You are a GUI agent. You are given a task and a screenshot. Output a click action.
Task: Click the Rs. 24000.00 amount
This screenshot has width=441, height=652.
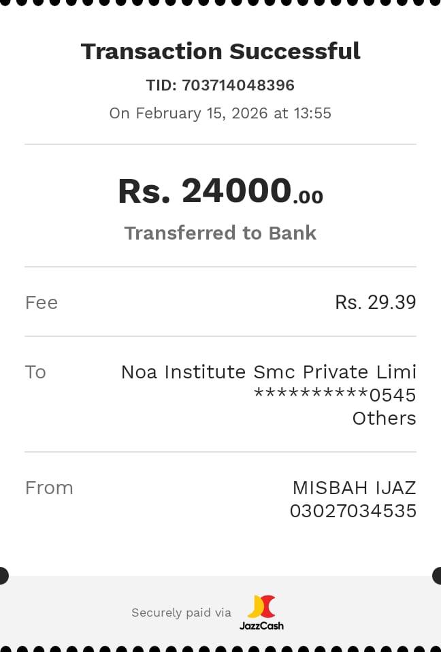pyautogui.click(x=204, y=191)
